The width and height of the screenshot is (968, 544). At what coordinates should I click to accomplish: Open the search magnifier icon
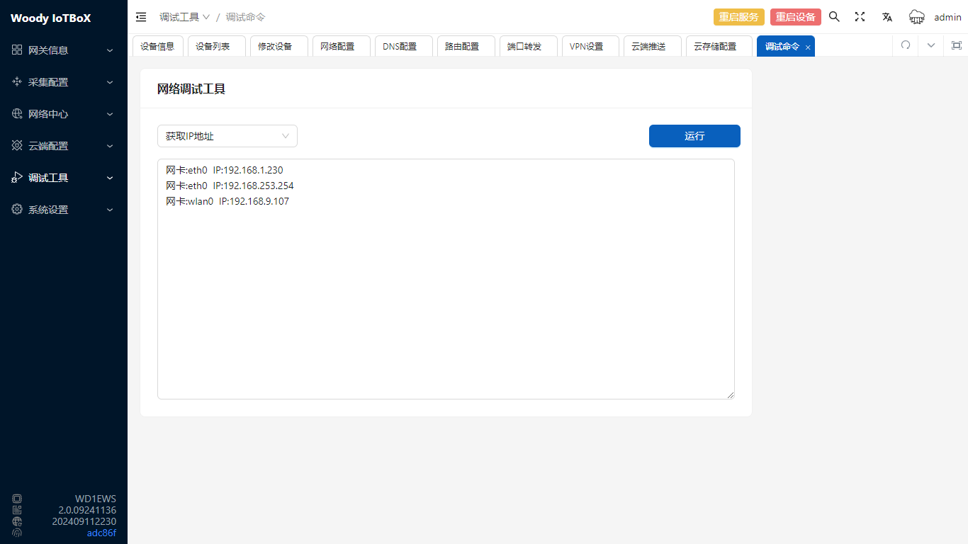coord(834,17)
